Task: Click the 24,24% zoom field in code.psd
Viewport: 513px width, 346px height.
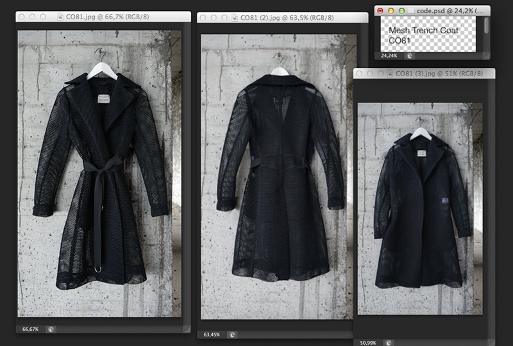Action: 389,56
